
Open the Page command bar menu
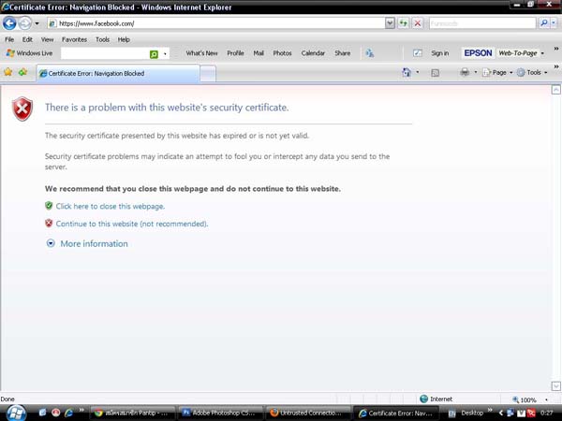pyautogui.click(x=497, y=73)
